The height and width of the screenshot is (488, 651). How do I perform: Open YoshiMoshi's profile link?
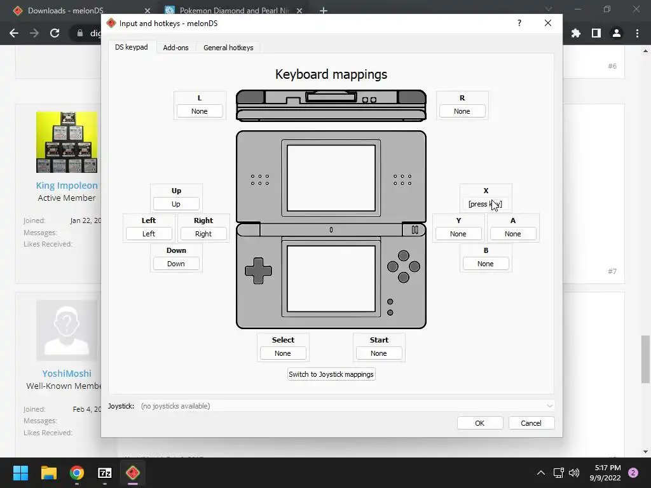point(66,374)
